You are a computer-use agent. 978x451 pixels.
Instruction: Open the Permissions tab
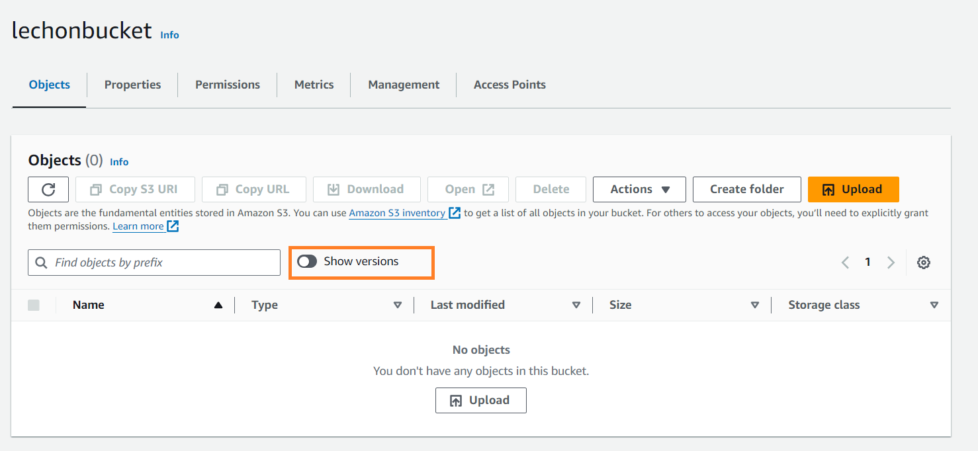227,85
